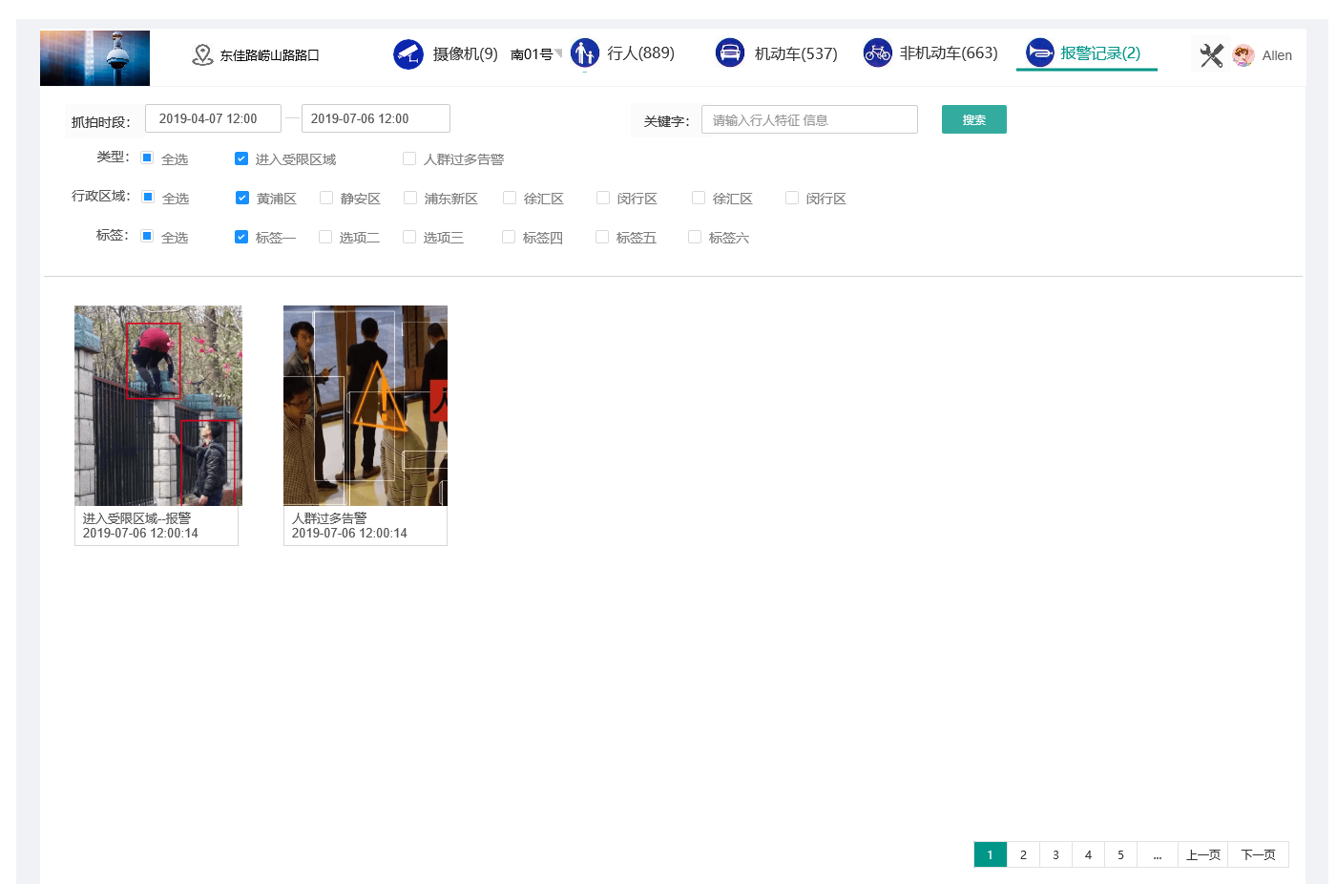
Task: Switch to 行人(889) tab
Action: point(640,53)
